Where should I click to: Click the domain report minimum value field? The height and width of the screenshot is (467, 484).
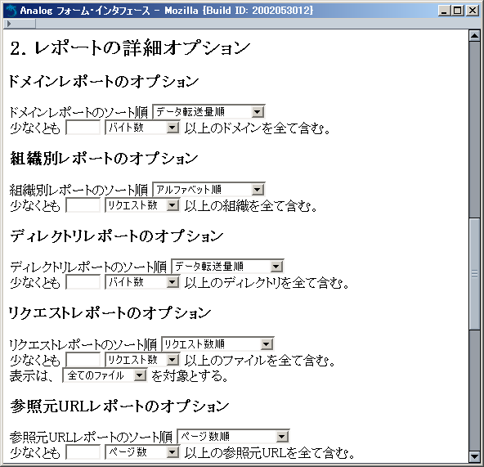click(83, 128)
